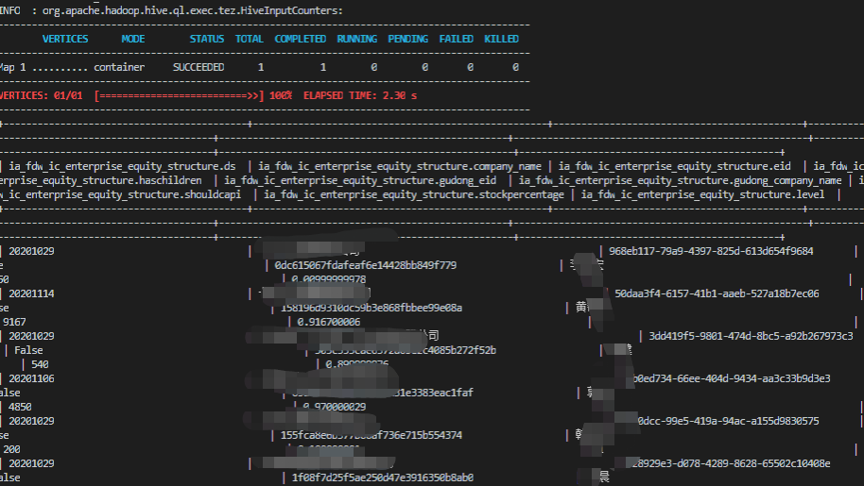Click the date value 20201114
864x486 pixels.
31,293
